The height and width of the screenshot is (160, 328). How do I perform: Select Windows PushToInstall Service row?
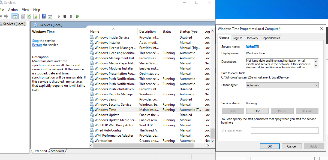point(149,89)
